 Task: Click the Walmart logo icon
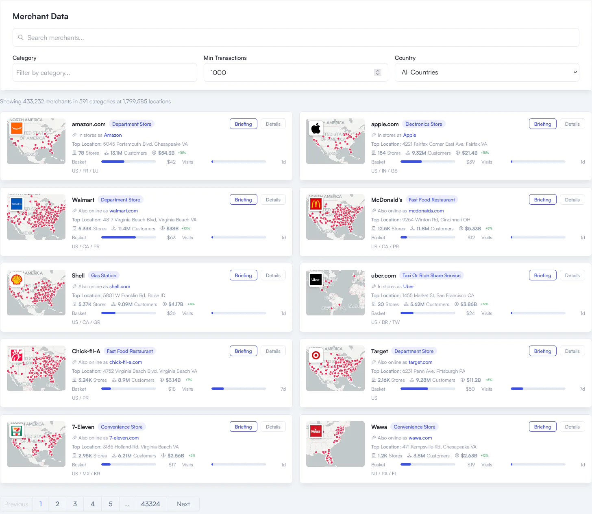tap(17, 204)
